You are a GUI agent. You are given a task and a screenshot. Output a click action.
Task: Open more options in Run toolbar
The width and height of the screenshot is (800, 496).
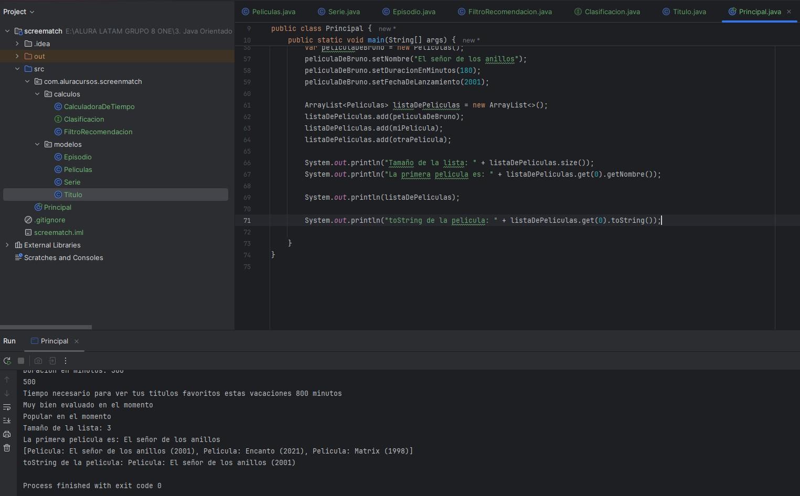tap(66, 361)
